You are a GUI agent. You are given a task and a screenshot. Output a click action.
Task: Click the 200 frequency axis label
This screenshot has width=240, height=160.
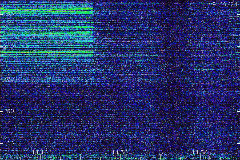(9, 79)
